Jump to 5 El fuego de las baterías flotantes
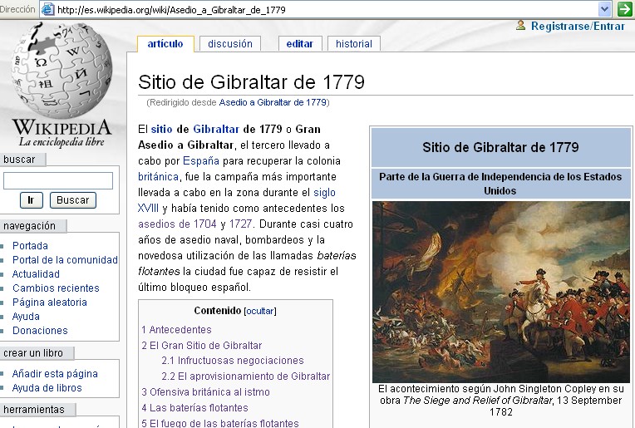635x428 pixels. coord(220,423)
